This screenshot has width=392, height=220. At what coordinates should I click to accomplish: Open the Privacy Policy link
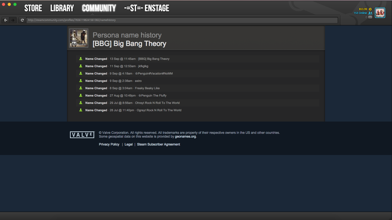(x=109, y=144)
